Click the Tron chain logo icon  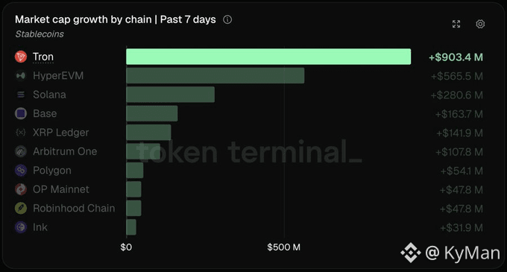pos(21,57)
